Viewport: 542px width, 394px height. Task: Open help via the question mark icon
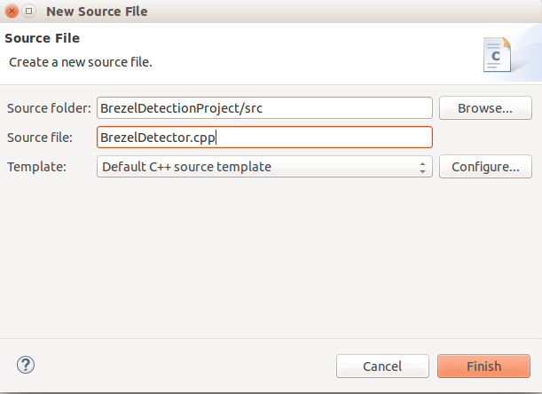pyautogui.click(x=26, y=365)
